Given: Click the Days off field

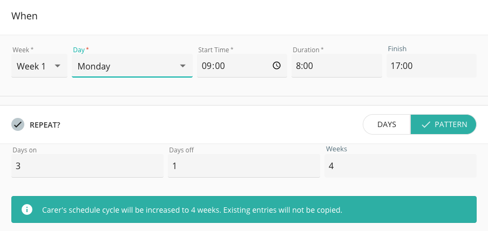Looking at the screenshot, I should [243, 166].
